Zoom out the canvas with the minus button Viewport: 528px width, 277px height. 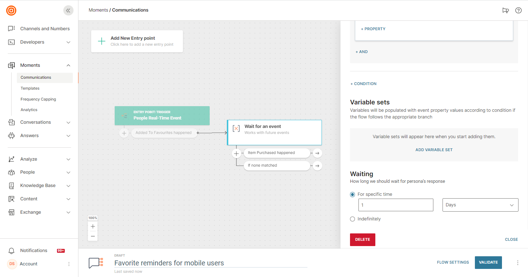click(x=93, y=236)
